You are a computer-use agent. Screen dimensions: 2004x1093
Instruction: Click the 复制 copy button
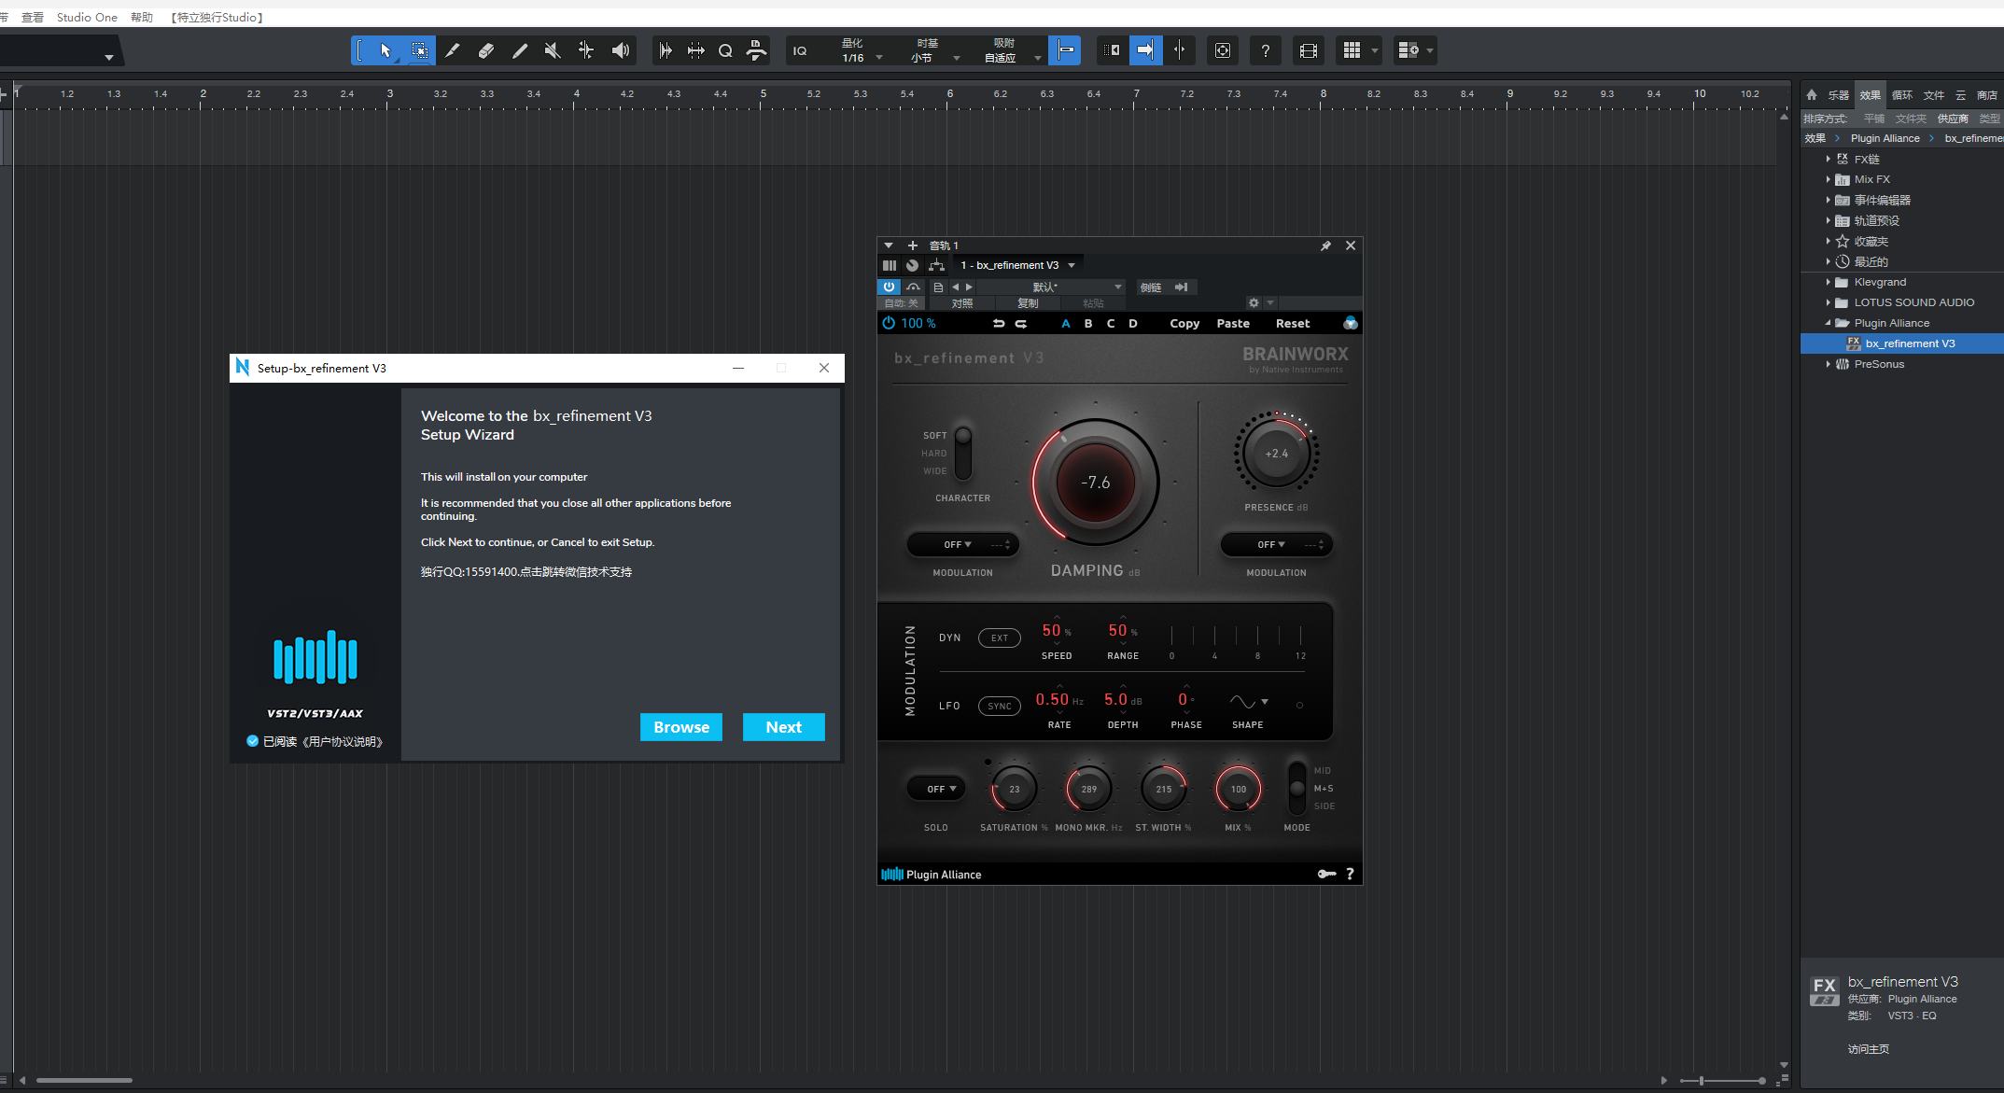1027,303
